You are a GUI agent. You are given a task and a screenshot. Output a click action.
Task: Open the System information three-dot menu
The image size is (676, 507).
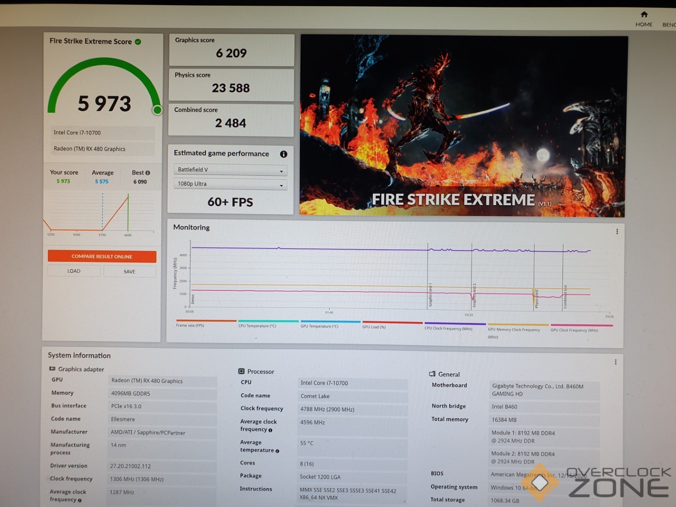tap(615, 362)
